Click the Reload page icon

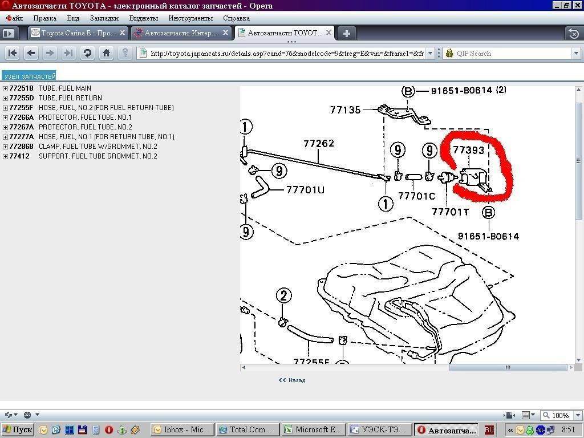click(87, 53)
